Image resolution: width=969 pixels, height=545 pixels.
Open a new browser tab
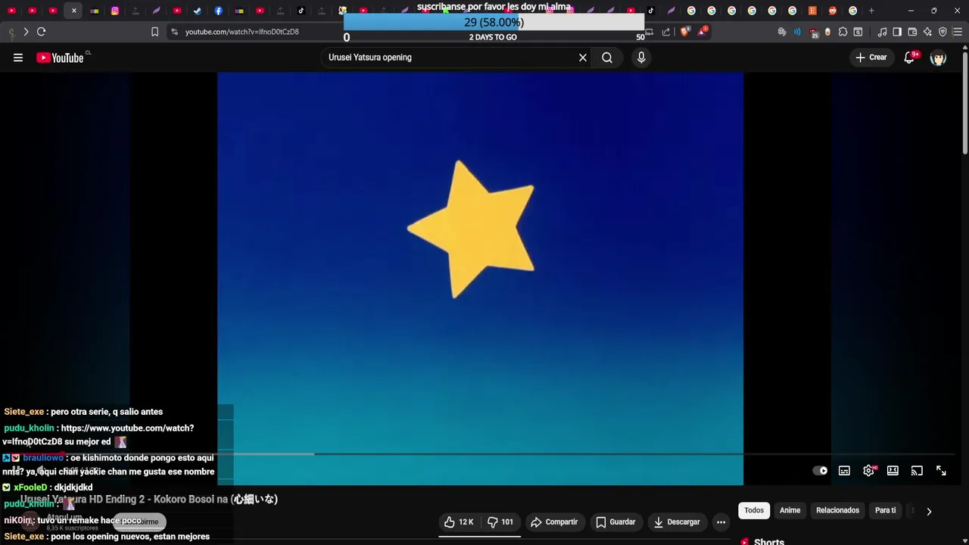(871, 11)
